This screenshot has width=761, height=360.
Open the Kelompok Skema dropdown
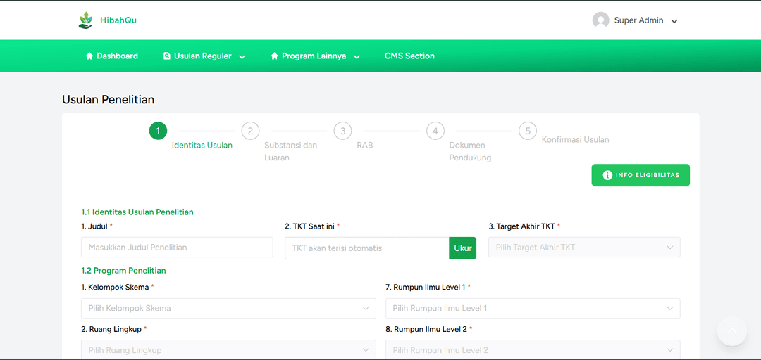(x=229, y=308)
